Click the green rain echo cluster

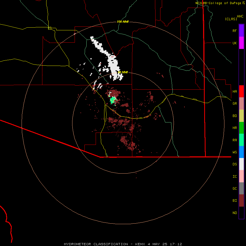pyautogui.click(x=113, y=100)
